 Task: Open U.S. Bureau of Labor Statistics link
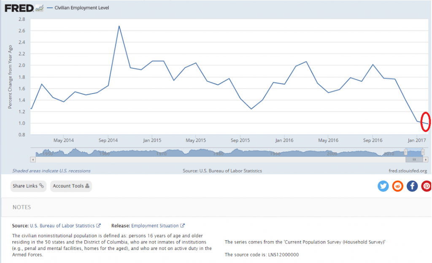pyautogui.click(x=65, y=225)
